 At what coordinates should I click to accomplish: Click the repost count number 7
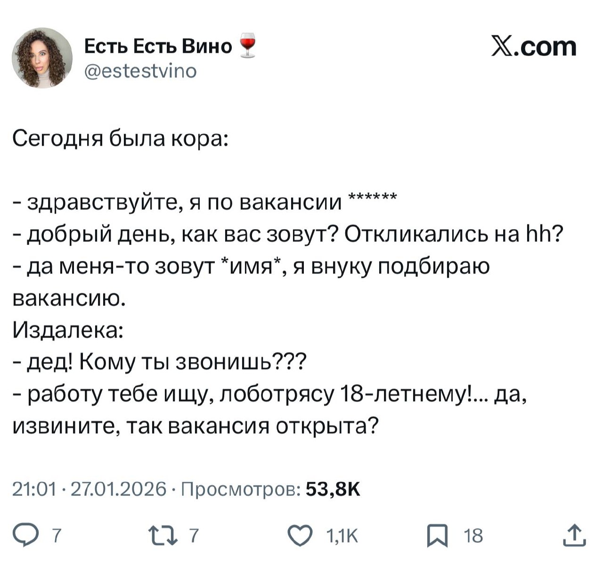[x=194, y=536]
